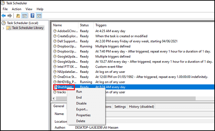Screen dimensions: 215x131
Task: Click the Task Scheduler (Local) clock icon
Action: (x=4, y=23)
